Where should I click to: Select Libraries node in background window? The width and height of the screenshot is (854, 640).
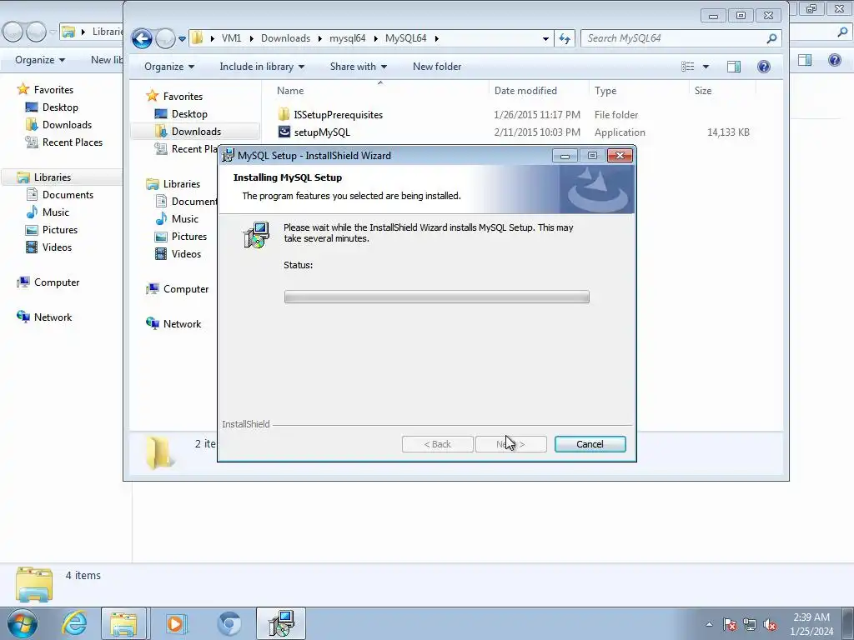(53, 177)
